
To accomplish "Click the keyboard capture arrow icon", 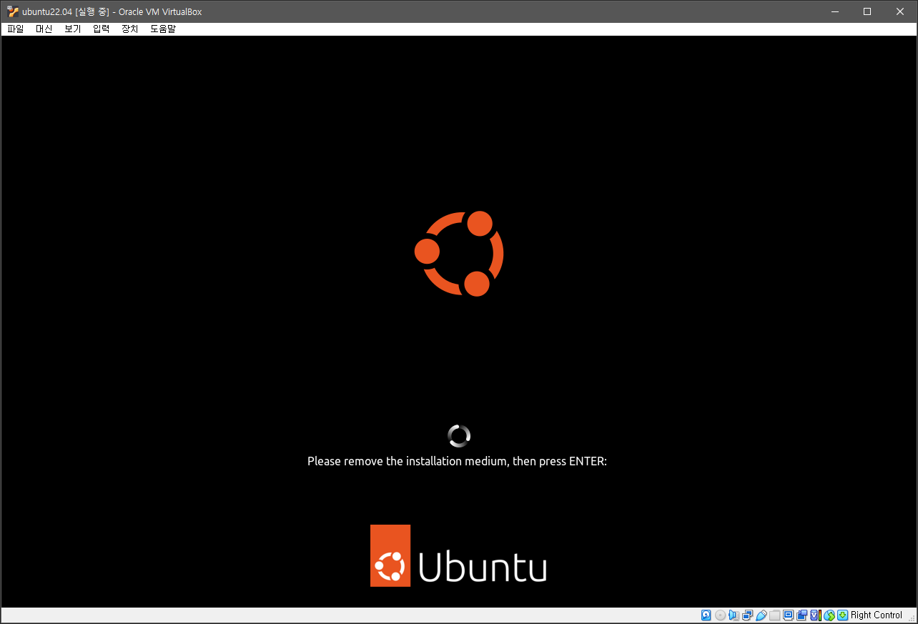I will click(843, 615).
